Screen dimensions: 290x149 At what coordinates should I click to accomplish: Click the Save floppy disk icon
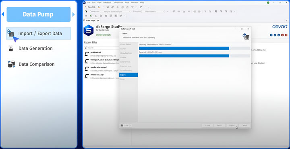pos(108,7)
